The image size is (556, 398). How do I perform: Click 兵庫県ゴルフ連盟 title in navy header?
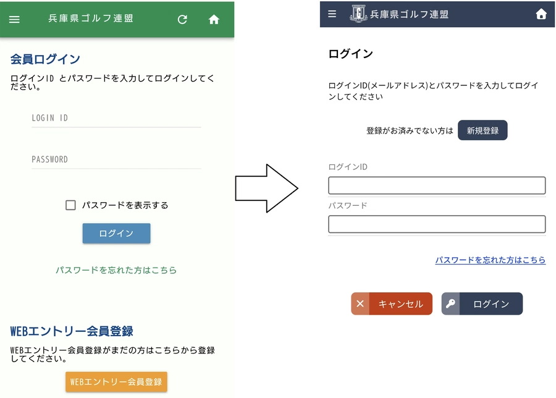(410, 14)
